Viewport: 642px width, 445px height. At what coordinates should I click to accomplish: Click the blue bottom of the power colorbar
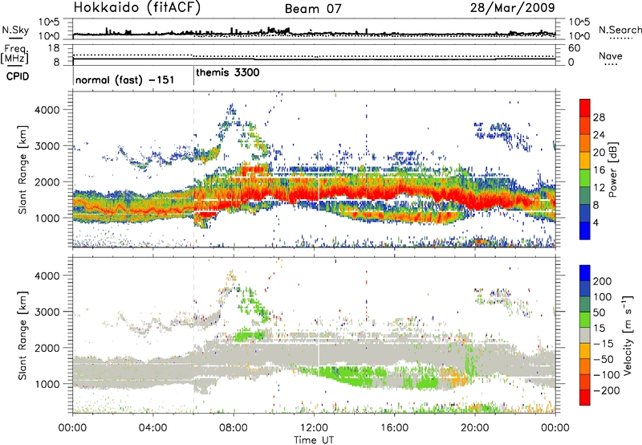(x=585, y=231)
